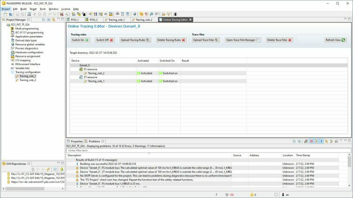Refresh View of tracing editor
Viewport: 353px width, 198px height.
(x=335, y=40)
